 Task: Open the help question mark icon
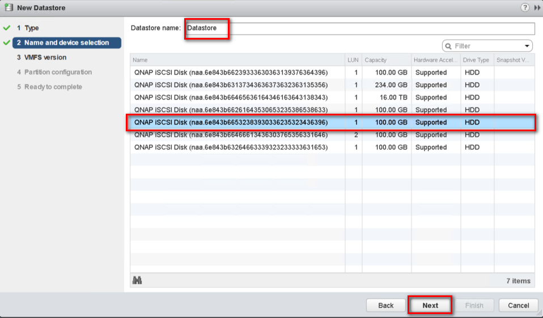click(525, 7)
